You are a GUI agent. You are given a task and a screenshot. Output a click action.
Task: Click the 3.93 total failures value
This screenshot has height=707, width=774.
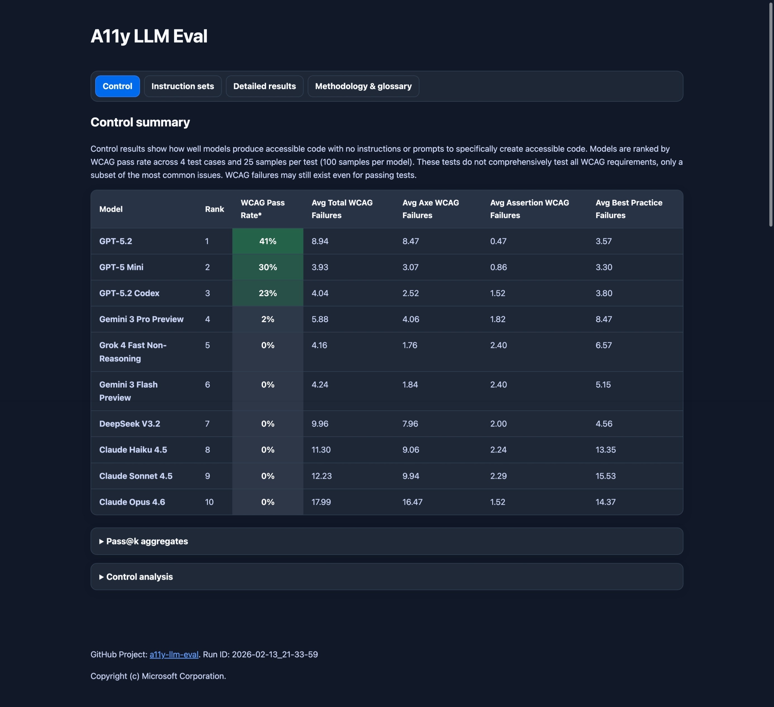click(320, 267)
